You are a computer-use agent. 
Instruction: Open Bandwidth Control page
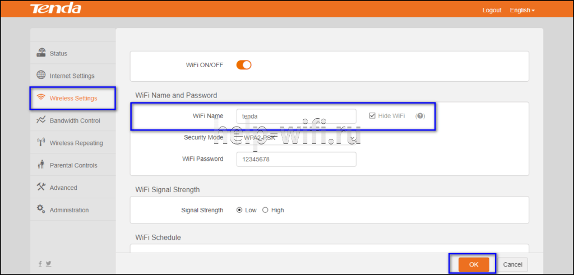(73, 120)
